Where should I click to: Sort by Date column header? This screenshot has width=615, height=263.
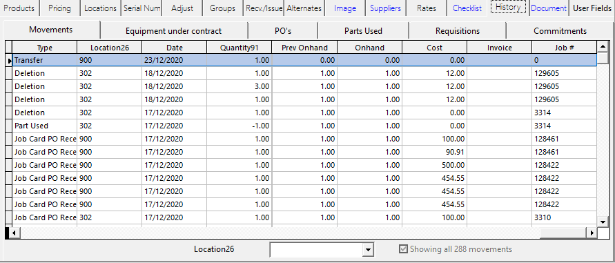coord(175,48)
